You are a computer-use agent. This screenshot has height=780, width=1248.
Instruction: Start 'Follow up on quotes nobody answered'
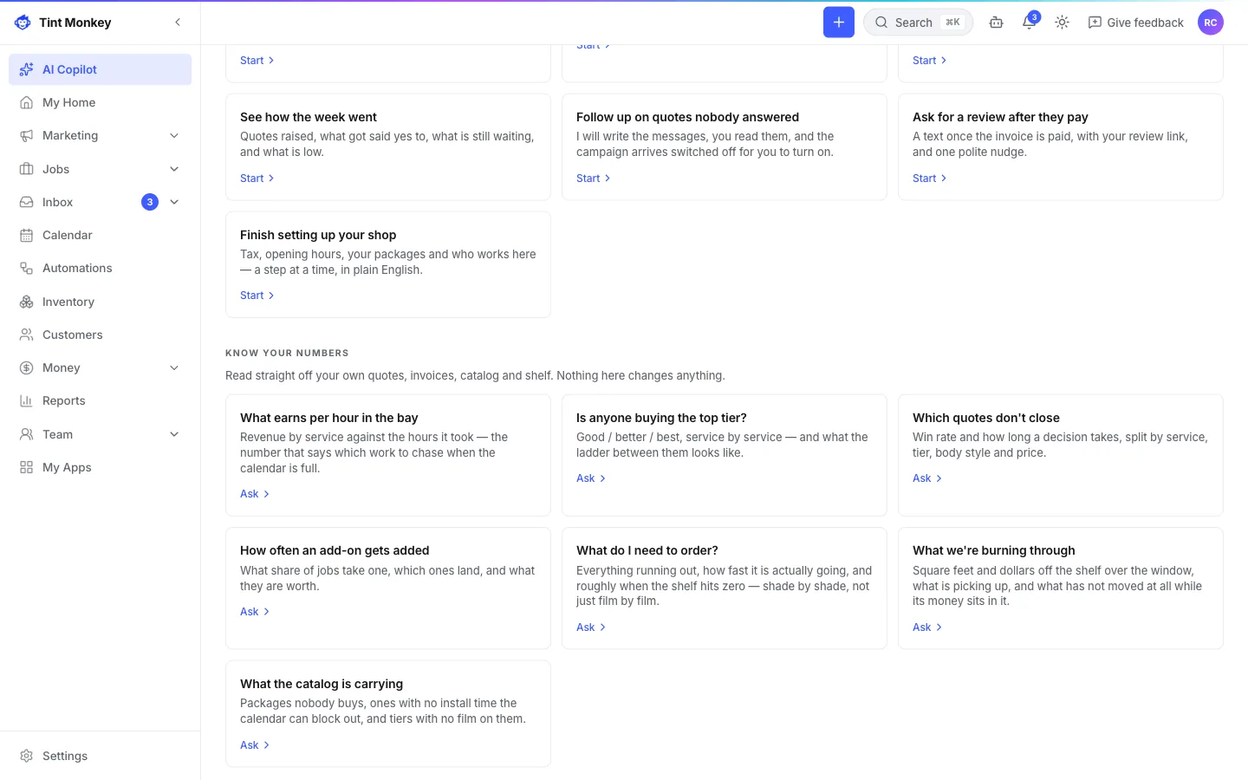click(594, 179)
